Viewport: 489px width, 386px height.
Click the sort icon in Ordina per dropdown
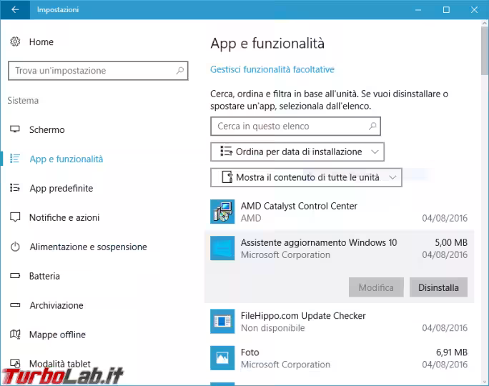point(227,152)
